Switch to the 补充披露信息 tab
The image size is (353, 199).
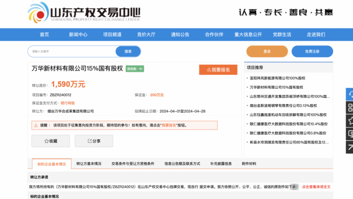click(x=221, y=164)
